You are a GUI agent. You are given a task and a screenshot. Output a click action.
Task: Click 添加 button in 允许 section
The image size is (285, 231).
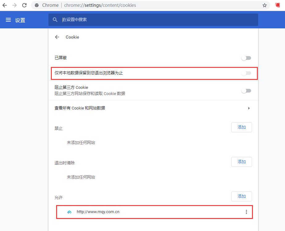click(242, 196)
